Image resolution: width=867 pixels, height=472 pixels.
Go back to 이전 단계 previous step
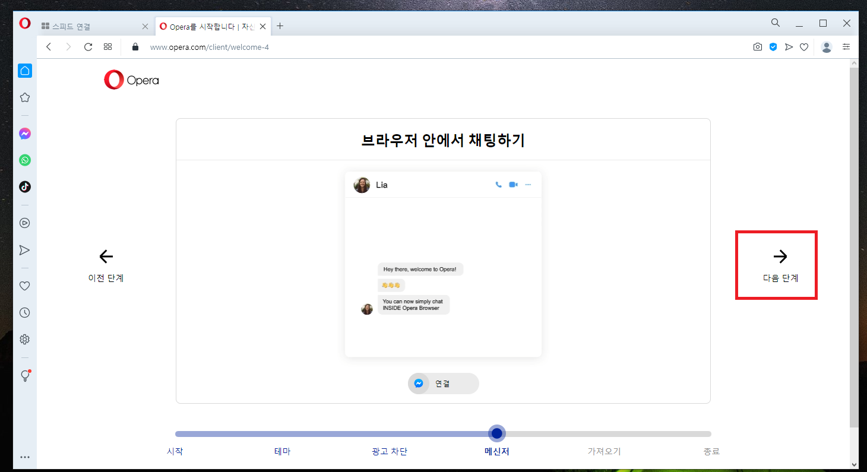click(106, 265)
